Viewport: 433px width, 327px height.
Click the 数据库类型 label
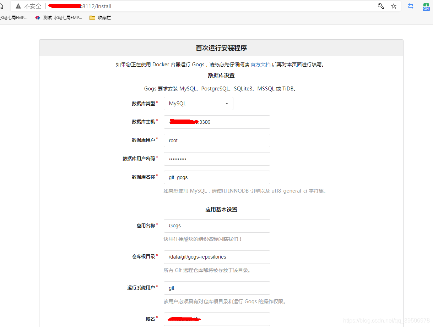point(144,104)
